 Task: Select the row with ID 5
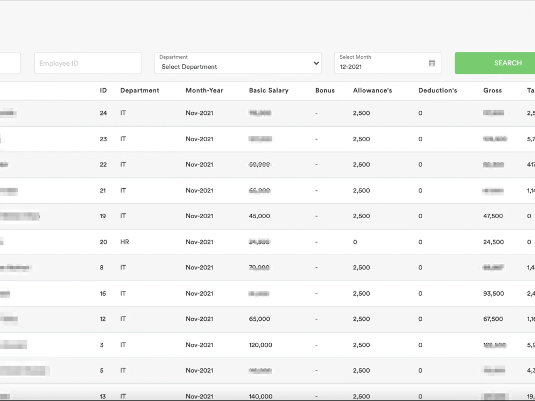(267, 371)
